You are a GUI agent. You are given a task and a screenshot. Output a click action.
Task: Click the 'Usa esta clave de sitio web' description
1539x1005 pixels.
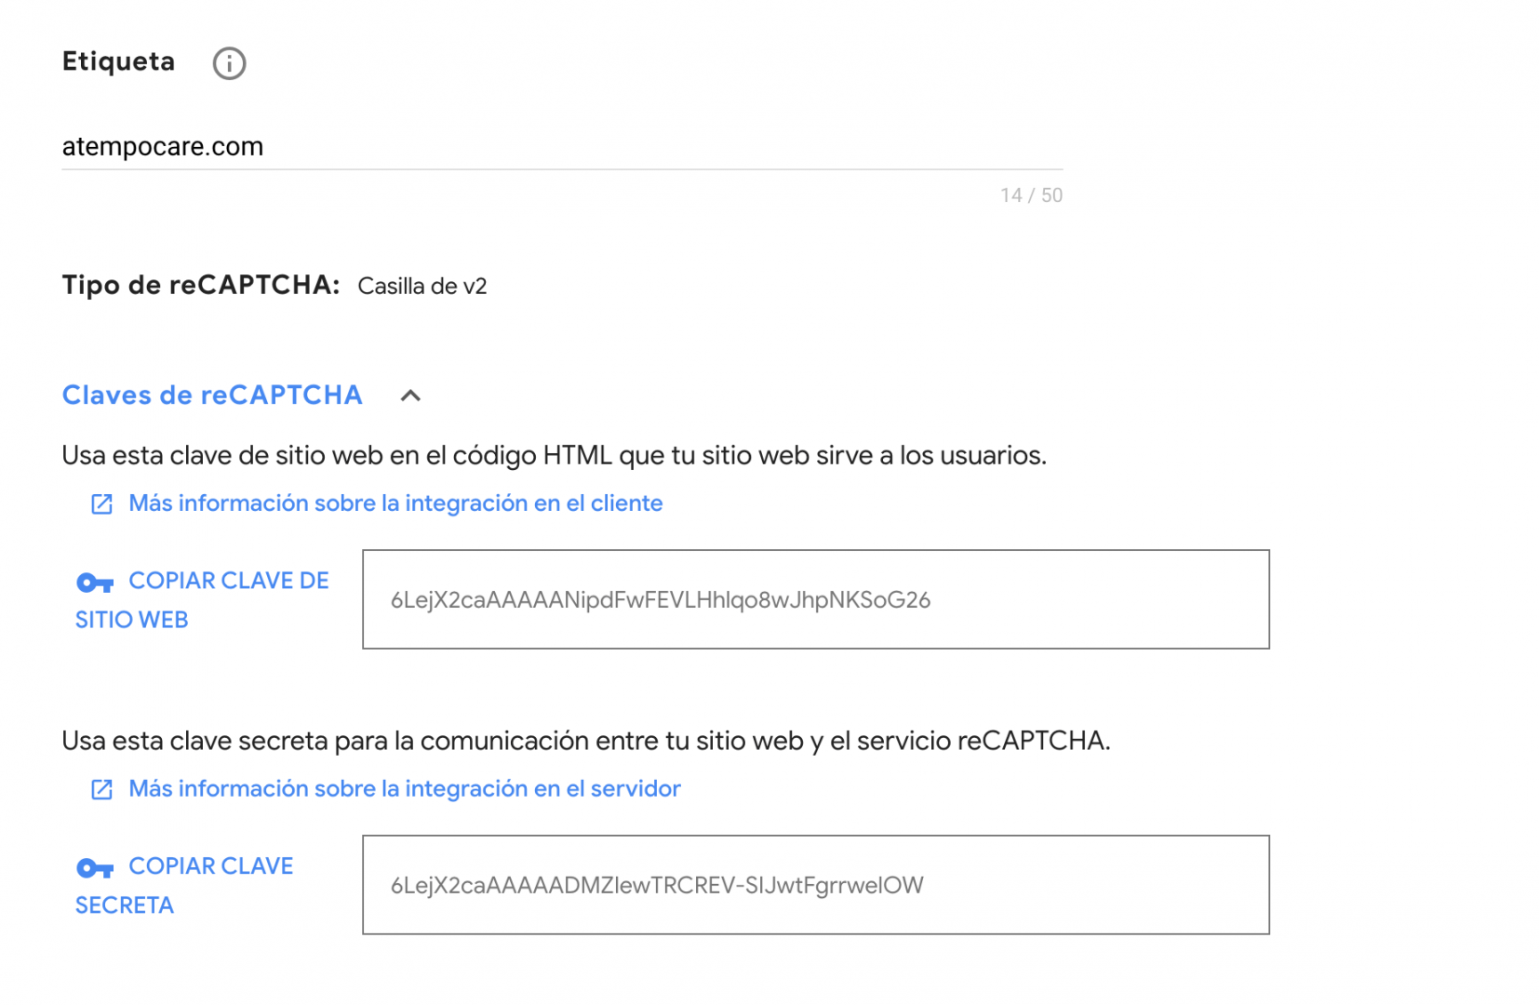click(x=555, y=455)
